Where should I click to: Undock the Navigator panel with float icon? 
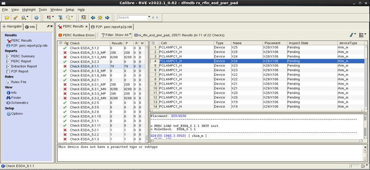[49, 26]
